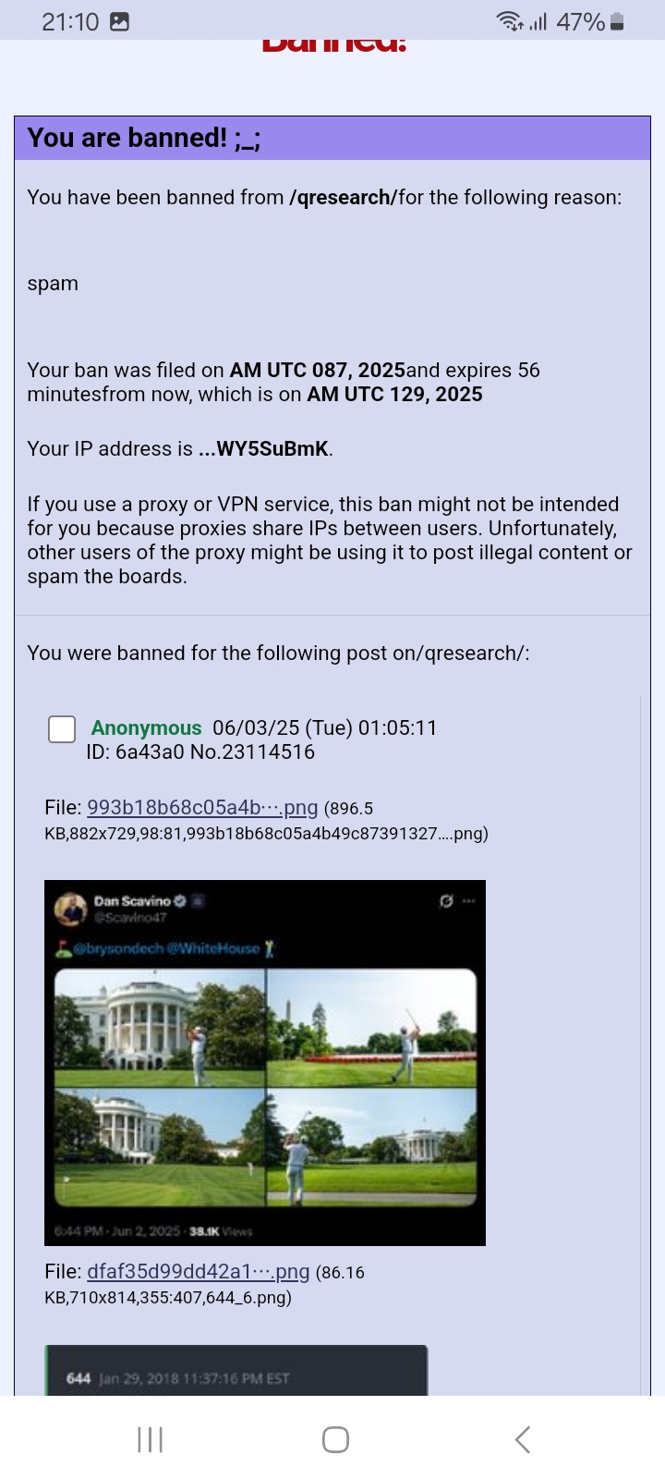The image size is (665, 1479).
Task: Tap the battery icon in status bar
Action: click(x=618, y=22)
